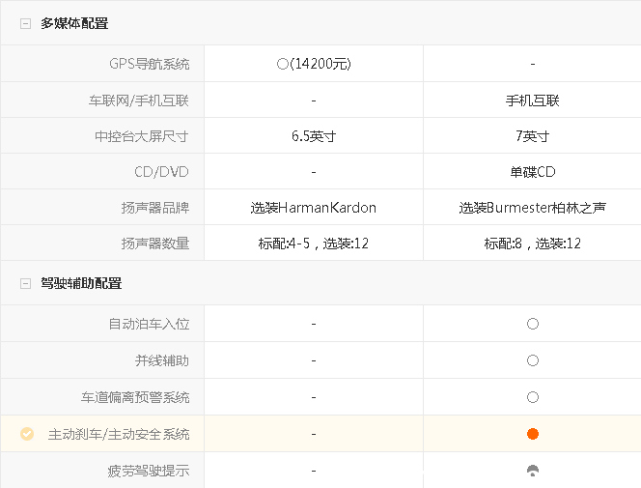Click the 单碟CD value cell
The image size is (641, 488).
point(532,172)
